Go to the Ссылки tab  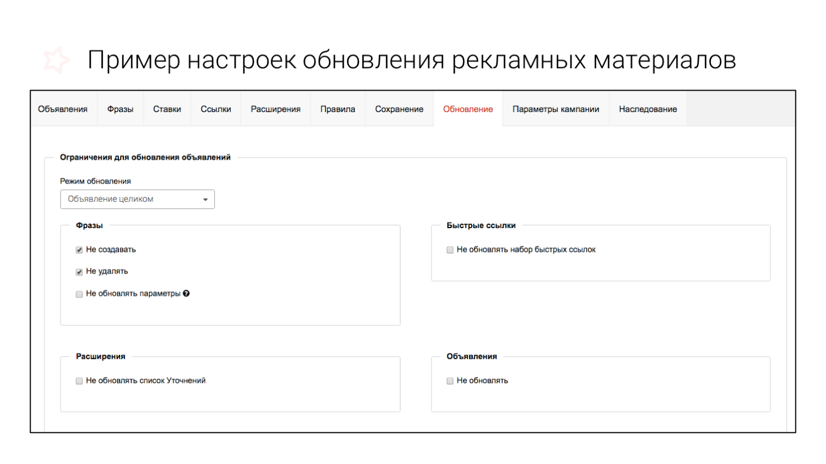click(216, 109)
